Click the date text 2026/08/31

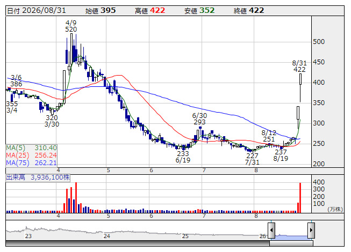point(44,11)
